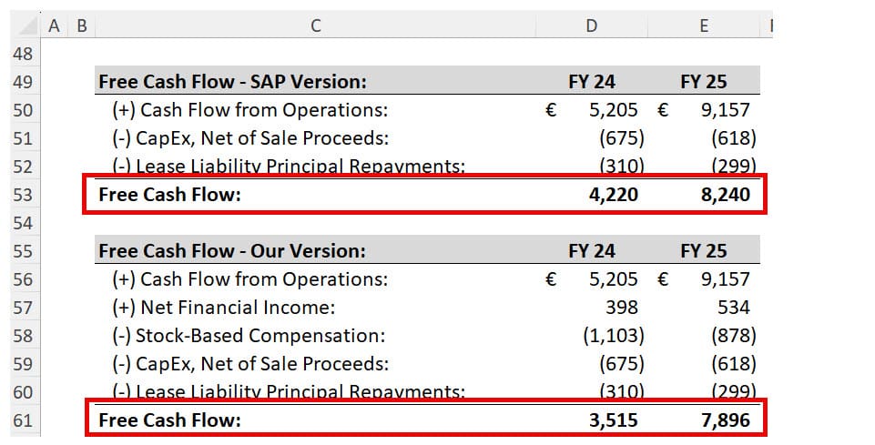The width and height of the screenshot is (875, 445).
Task: Click Stock-Based Compensation label
Action: (249, 336)
